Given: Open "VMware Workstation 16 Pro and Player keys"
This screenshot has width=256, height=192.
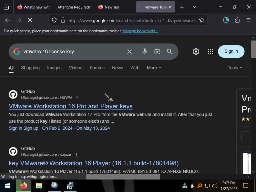Looking at the screenshot, I should tap(70, 106).
